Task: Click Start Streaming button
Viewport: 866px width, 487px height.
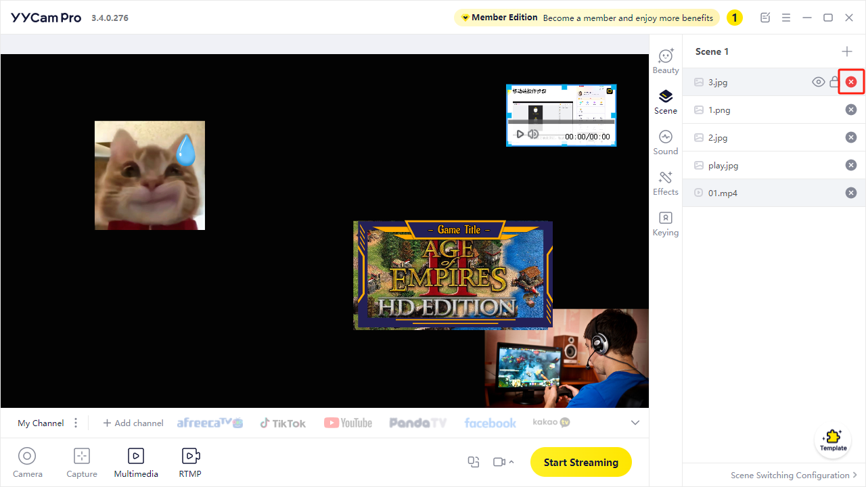Action: coord(581,462)
